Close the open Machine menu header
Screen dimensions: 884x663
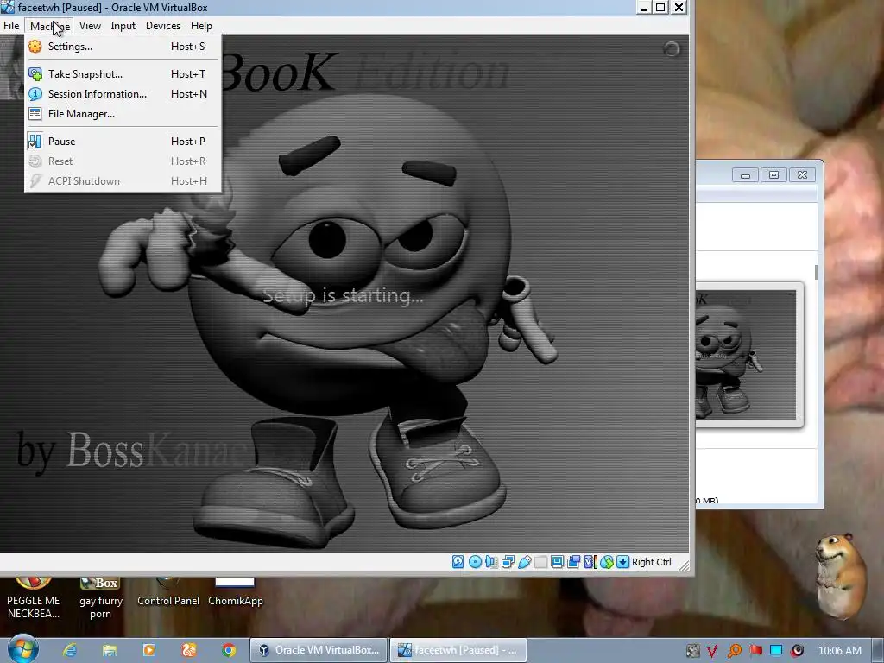49,25
